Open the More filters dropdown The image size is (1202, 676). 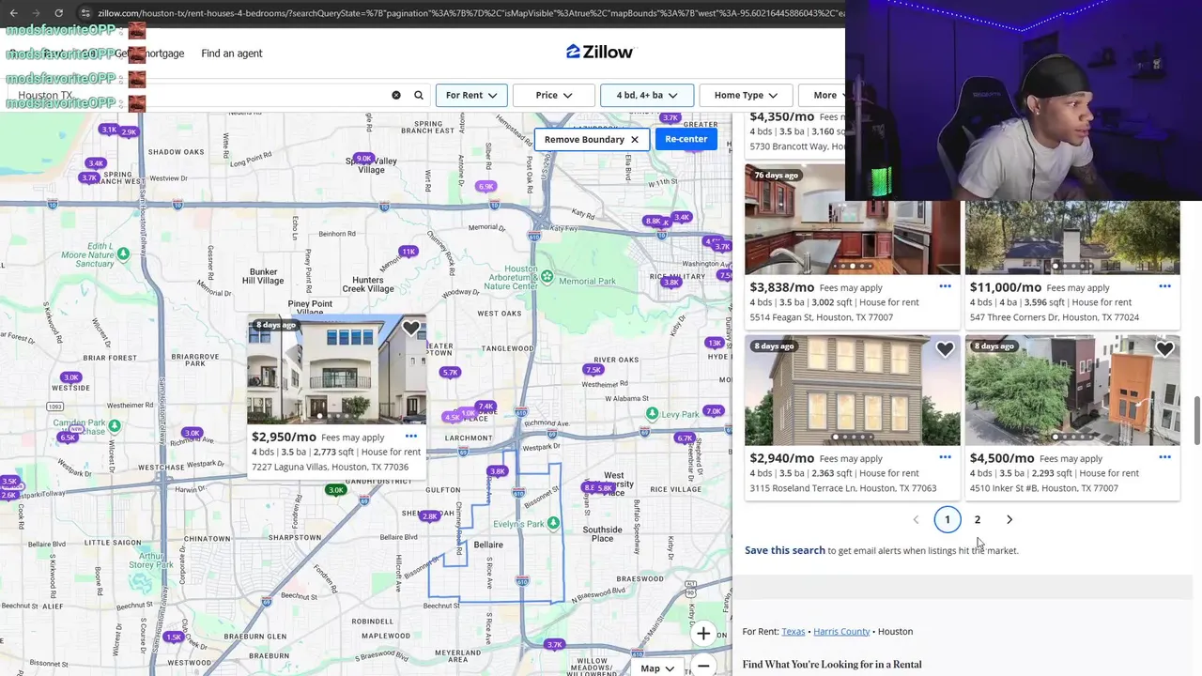pos(824,95)
